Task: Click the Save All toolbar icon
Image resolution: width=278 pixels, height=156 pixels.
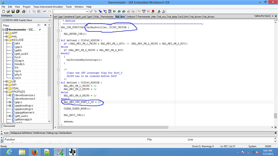Action: pyautogui.click(x=18, y=12)
